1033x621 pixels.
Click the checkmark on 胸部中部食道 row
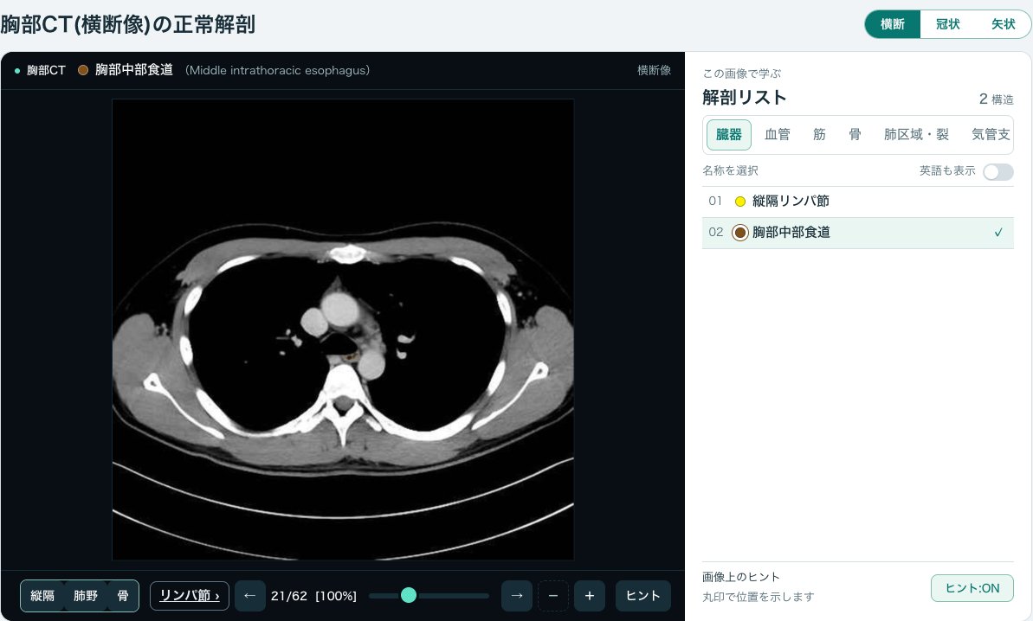[x=998, y=232]
